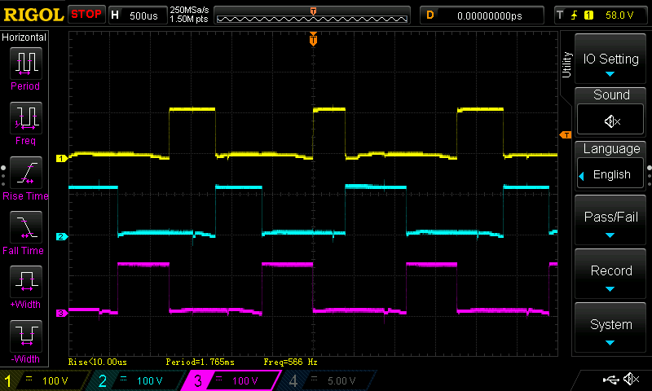652x391 pixels.
Task: Choose the Rise Time measurement icon
Action: coord(26,173)
